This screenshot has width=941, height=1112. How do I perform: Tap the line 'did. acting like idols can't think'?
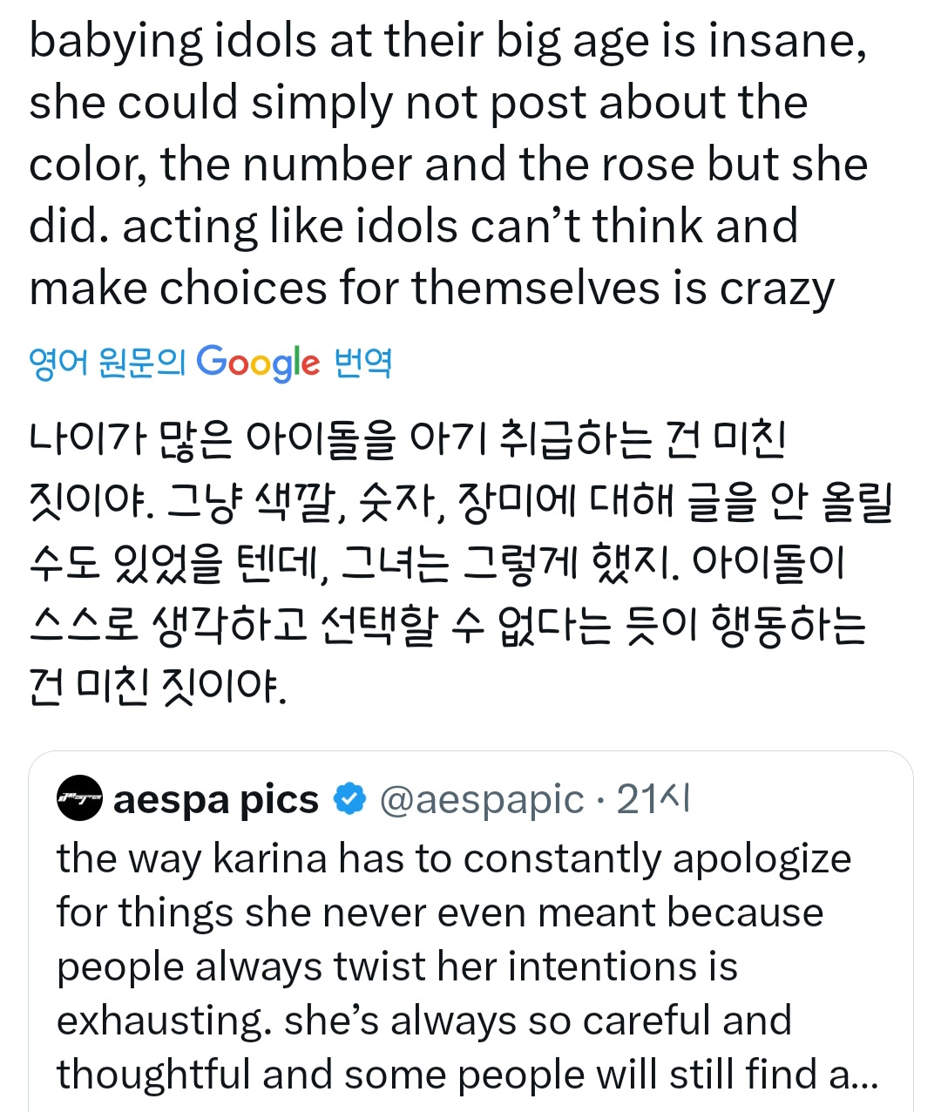pyautogui.click(x=413, y=227)
